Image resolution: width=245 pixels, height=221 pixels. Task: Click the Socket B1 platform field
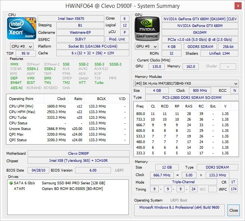[x=93, y=46]
